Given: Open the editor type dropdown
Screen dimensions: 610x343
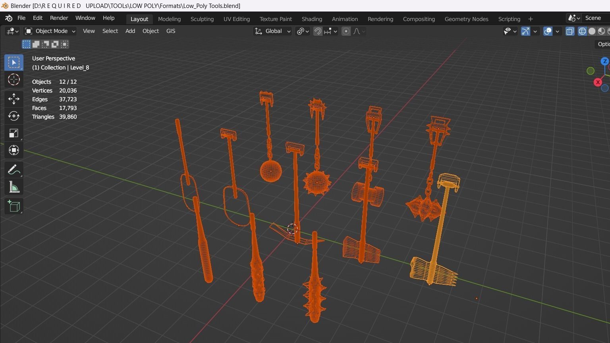Looking at the screenshot, I should click(x=12, y=31).
